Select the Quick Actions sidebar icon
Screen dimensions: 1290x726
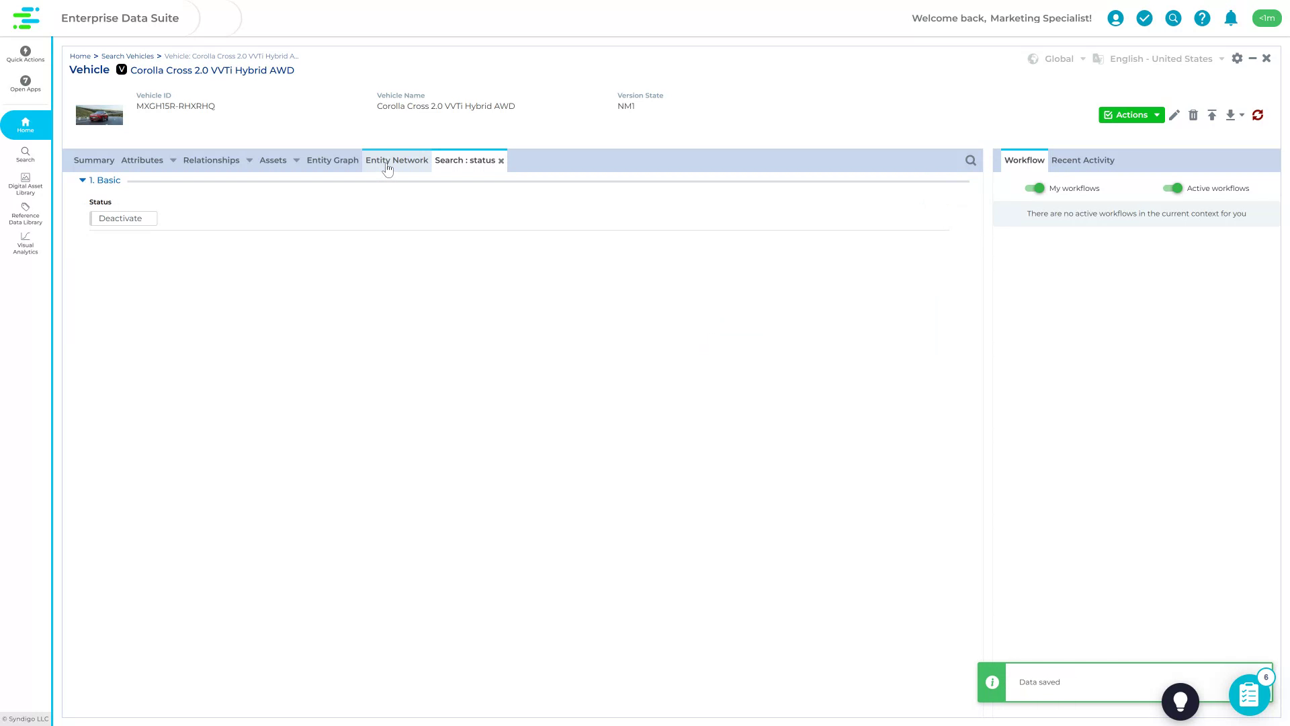pyautogui.click(x=25, y=54)
